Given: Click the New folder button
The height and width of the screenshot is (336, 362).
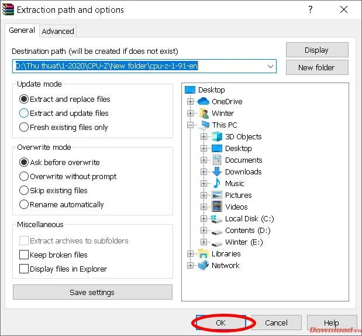Looking at the screenshot, I should point(317,67).
